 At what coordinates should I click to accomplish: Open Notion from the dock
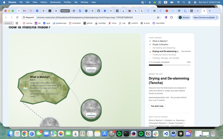(x=148, y=133)
